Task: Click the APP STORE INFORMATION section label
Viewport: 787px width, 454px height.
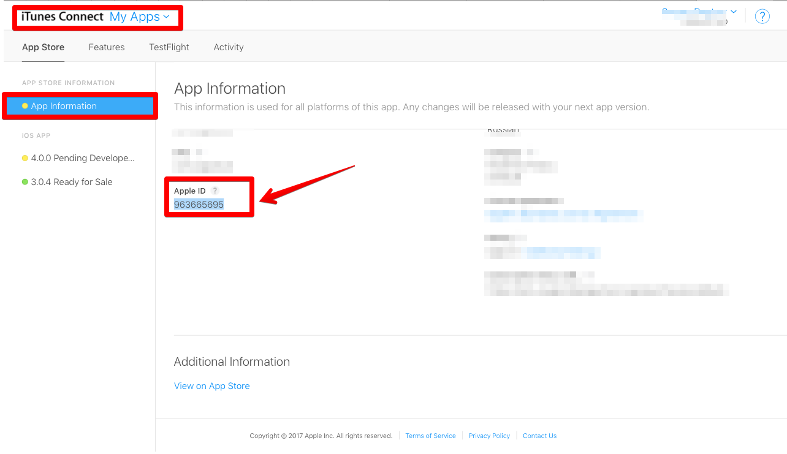Action: pyautogui.click(x=69, y=83)
